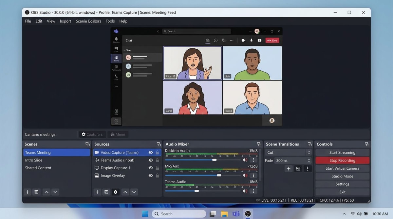Open the Edit menu
The width and height of the screenshot is (393, 219).
coord(39,21)
